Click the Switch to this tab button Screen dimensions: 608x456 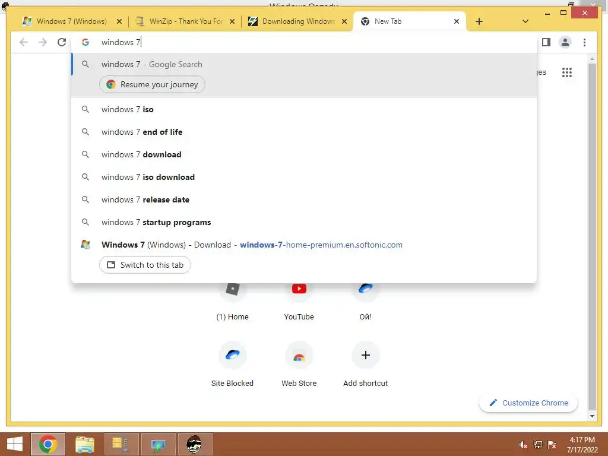(x=145, y=265)
